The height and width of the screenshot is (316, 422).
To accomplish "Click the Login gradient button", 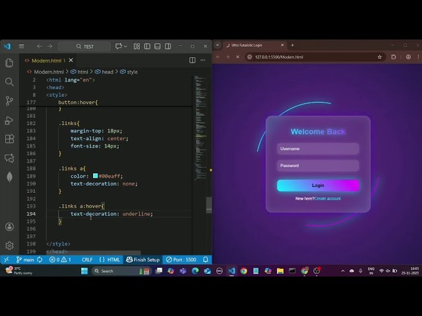I will pos(318,186).
